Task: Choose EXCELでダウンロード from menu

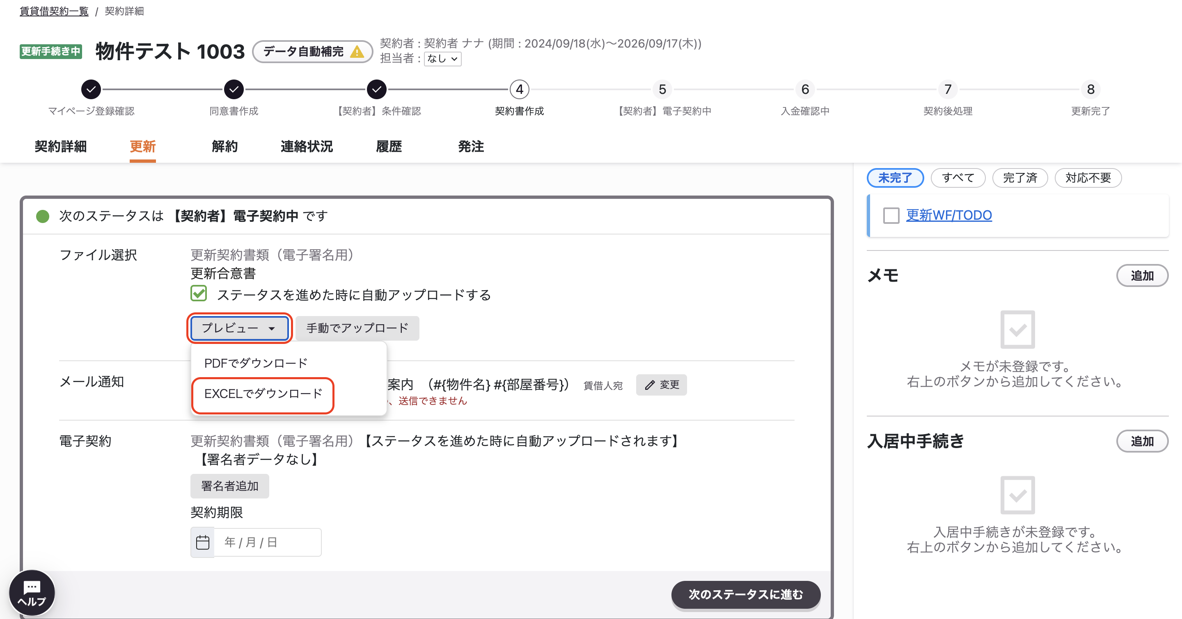Action: (x=263, y=394)
